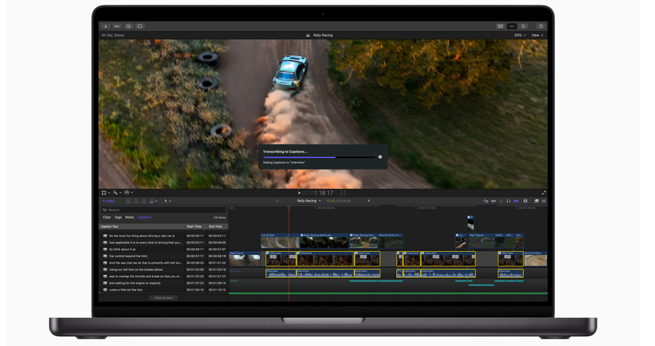Sort by End Time column header
Screen dimensions: 655x346
pos(217,226)
